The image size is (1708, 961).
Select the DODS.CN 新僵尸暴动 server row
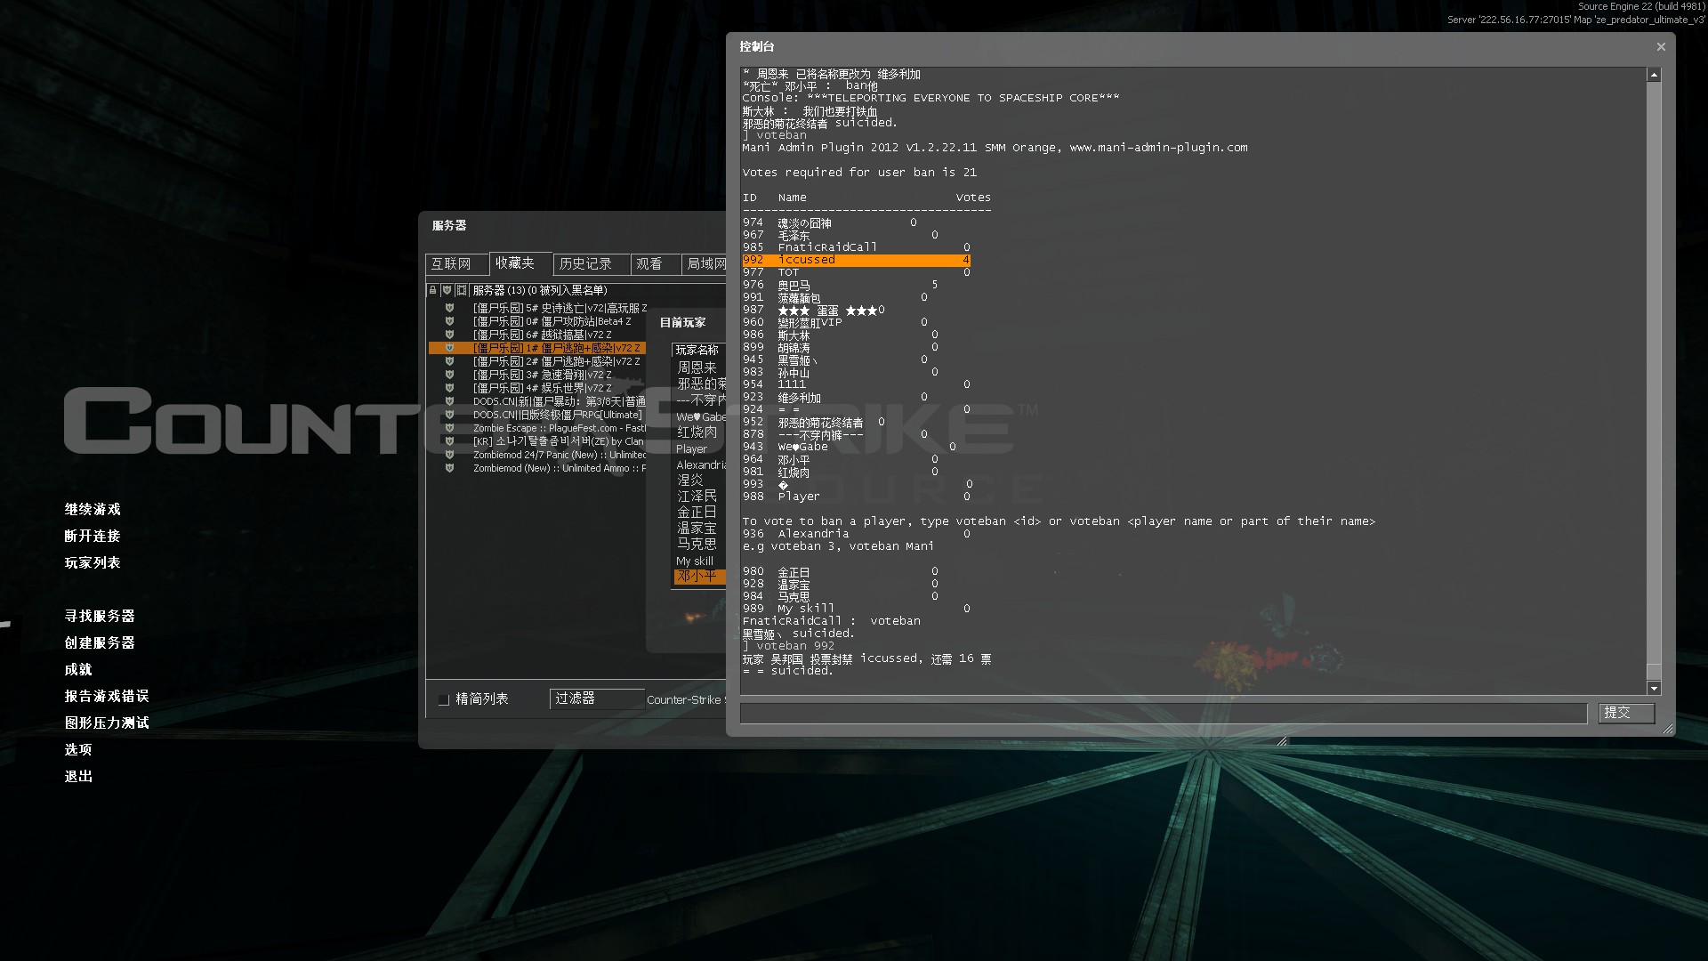(537, 401)
